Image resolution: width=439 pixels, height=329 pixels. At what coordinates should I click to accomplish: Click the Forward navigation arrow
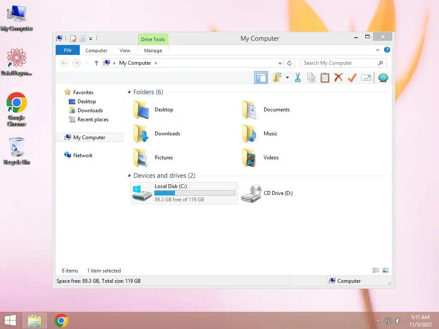tap(76, 63)
